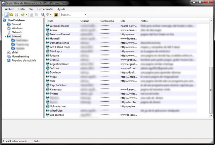Viewport: 215px width, 145px height.
Task: Click the entry list scrollbar up arrow
Action: pos(211,21)
